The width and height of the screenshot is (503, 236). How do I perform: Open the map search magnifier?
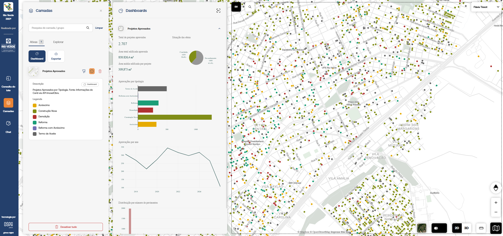point(250,7)
